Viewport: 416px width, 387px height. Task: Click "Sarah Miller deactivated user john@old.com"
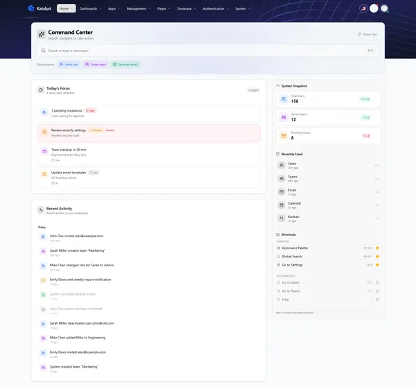pos(148,325)
